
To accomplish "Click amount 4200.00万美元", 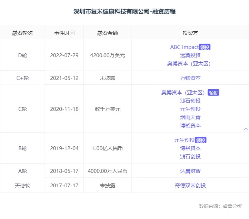I will [108, 55].
